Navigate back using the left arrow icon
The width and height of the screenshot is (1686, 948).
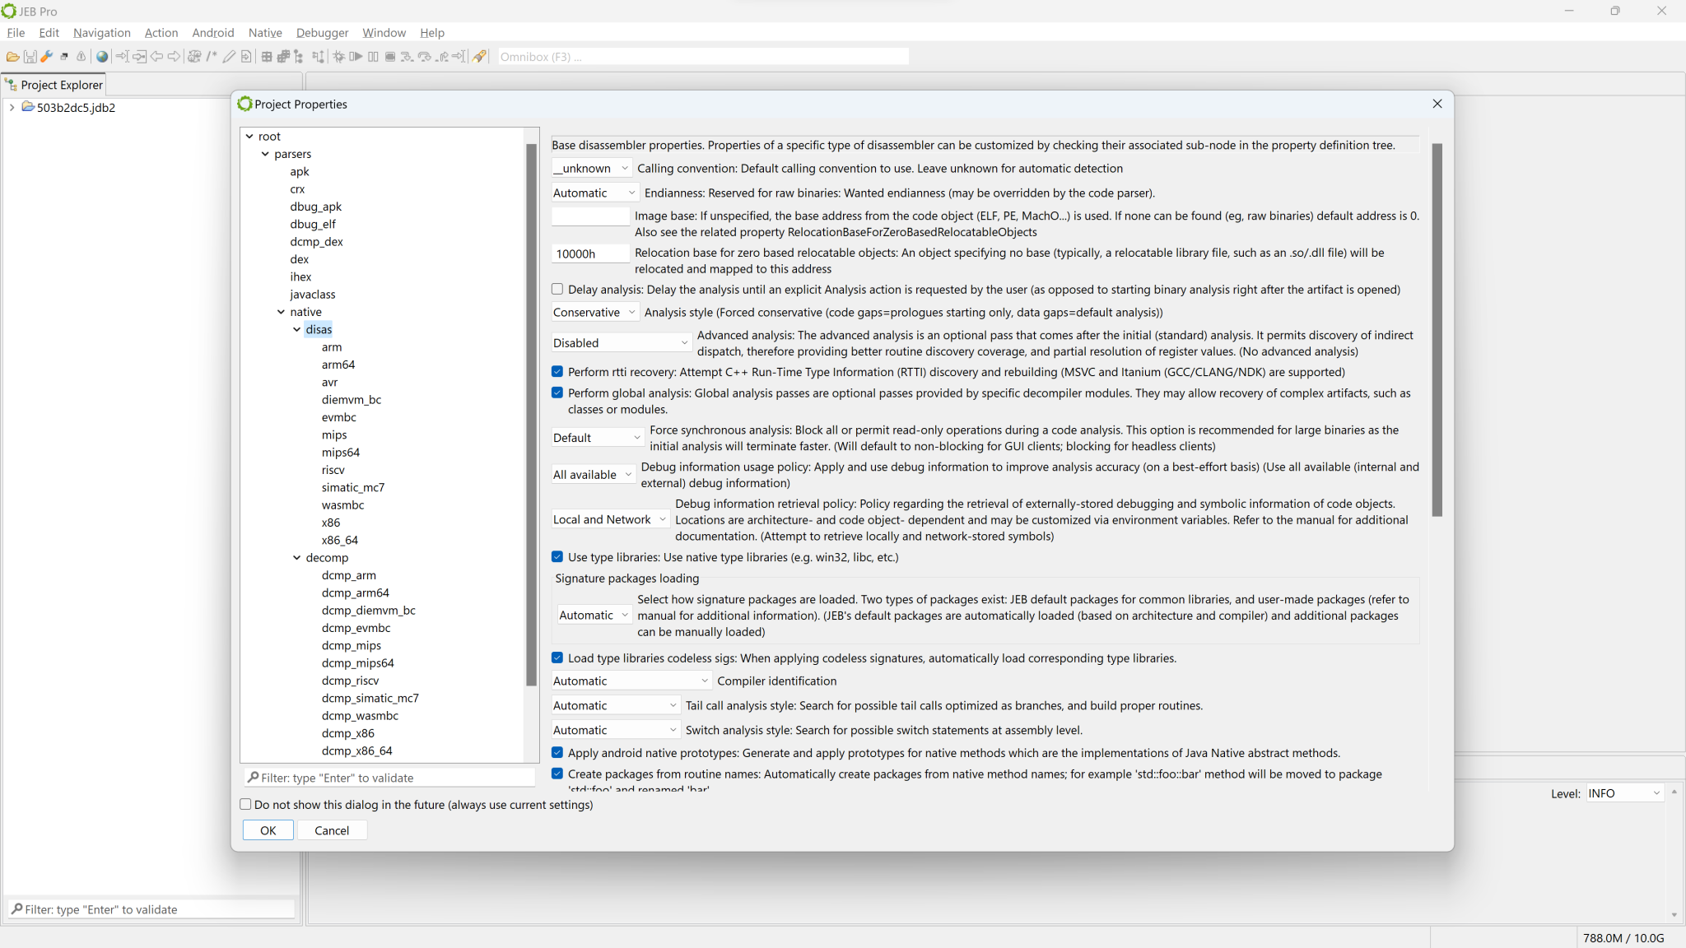[x=156, y=57]
